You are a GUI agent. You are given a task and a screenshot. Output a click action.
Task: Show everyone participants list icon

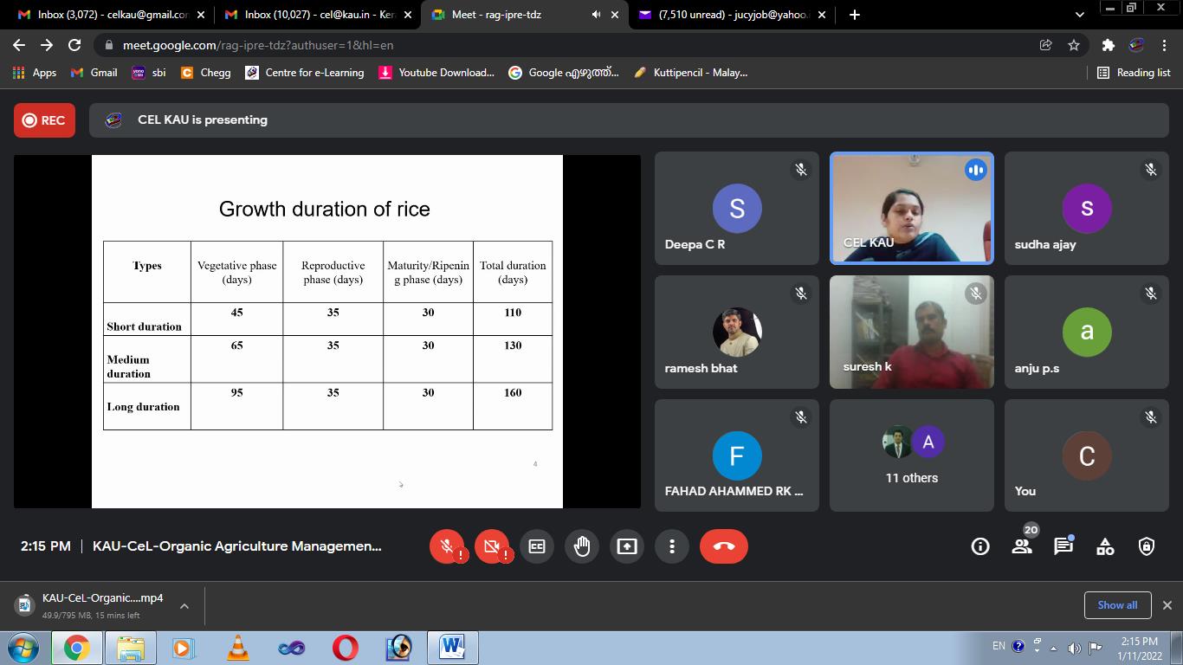coord(1022,546)
